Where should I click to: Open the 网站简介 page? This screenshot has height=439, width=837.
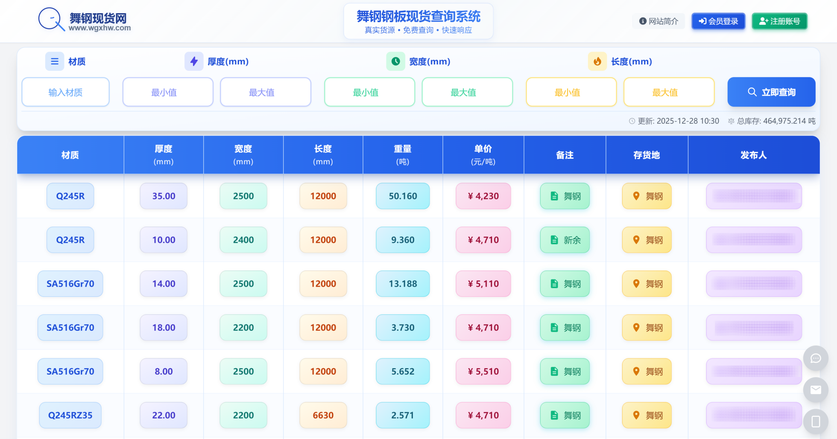click(x=658, y=21)
